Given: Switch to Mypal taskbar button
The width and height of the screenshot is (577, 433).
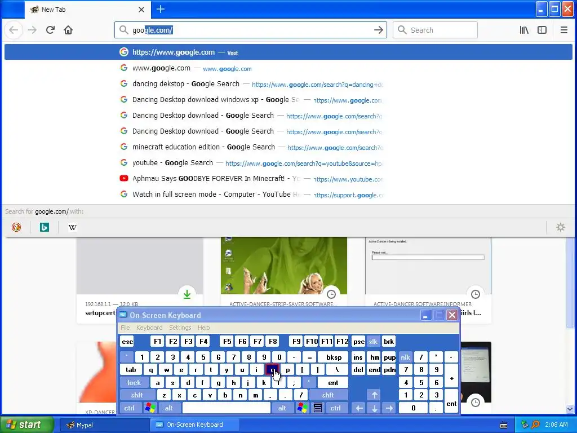Looking at the screenshot, I should (x=103, y=425).
